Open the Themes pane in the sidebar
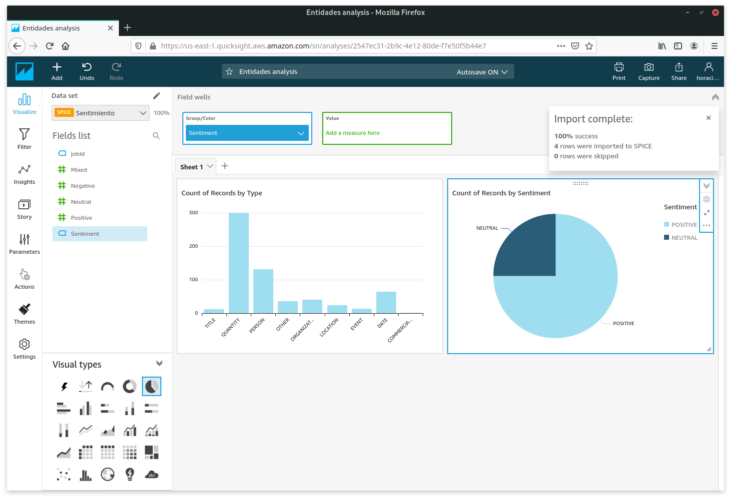Image resolution: width=731 pixels, height=499 pixels. pyautogui.click(x=24, y=314)
